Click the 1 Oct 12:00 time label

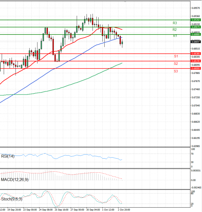108,210
